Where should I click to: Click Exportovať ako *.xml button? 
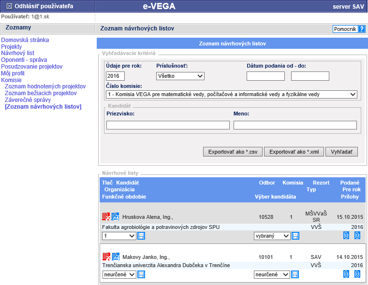(x=294, y=152)
